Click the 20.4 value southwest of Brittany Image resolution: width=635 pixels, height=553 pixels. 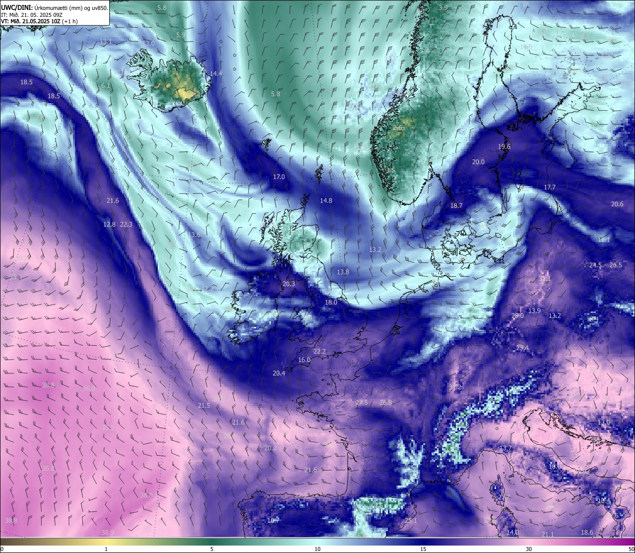click(279, 373)
